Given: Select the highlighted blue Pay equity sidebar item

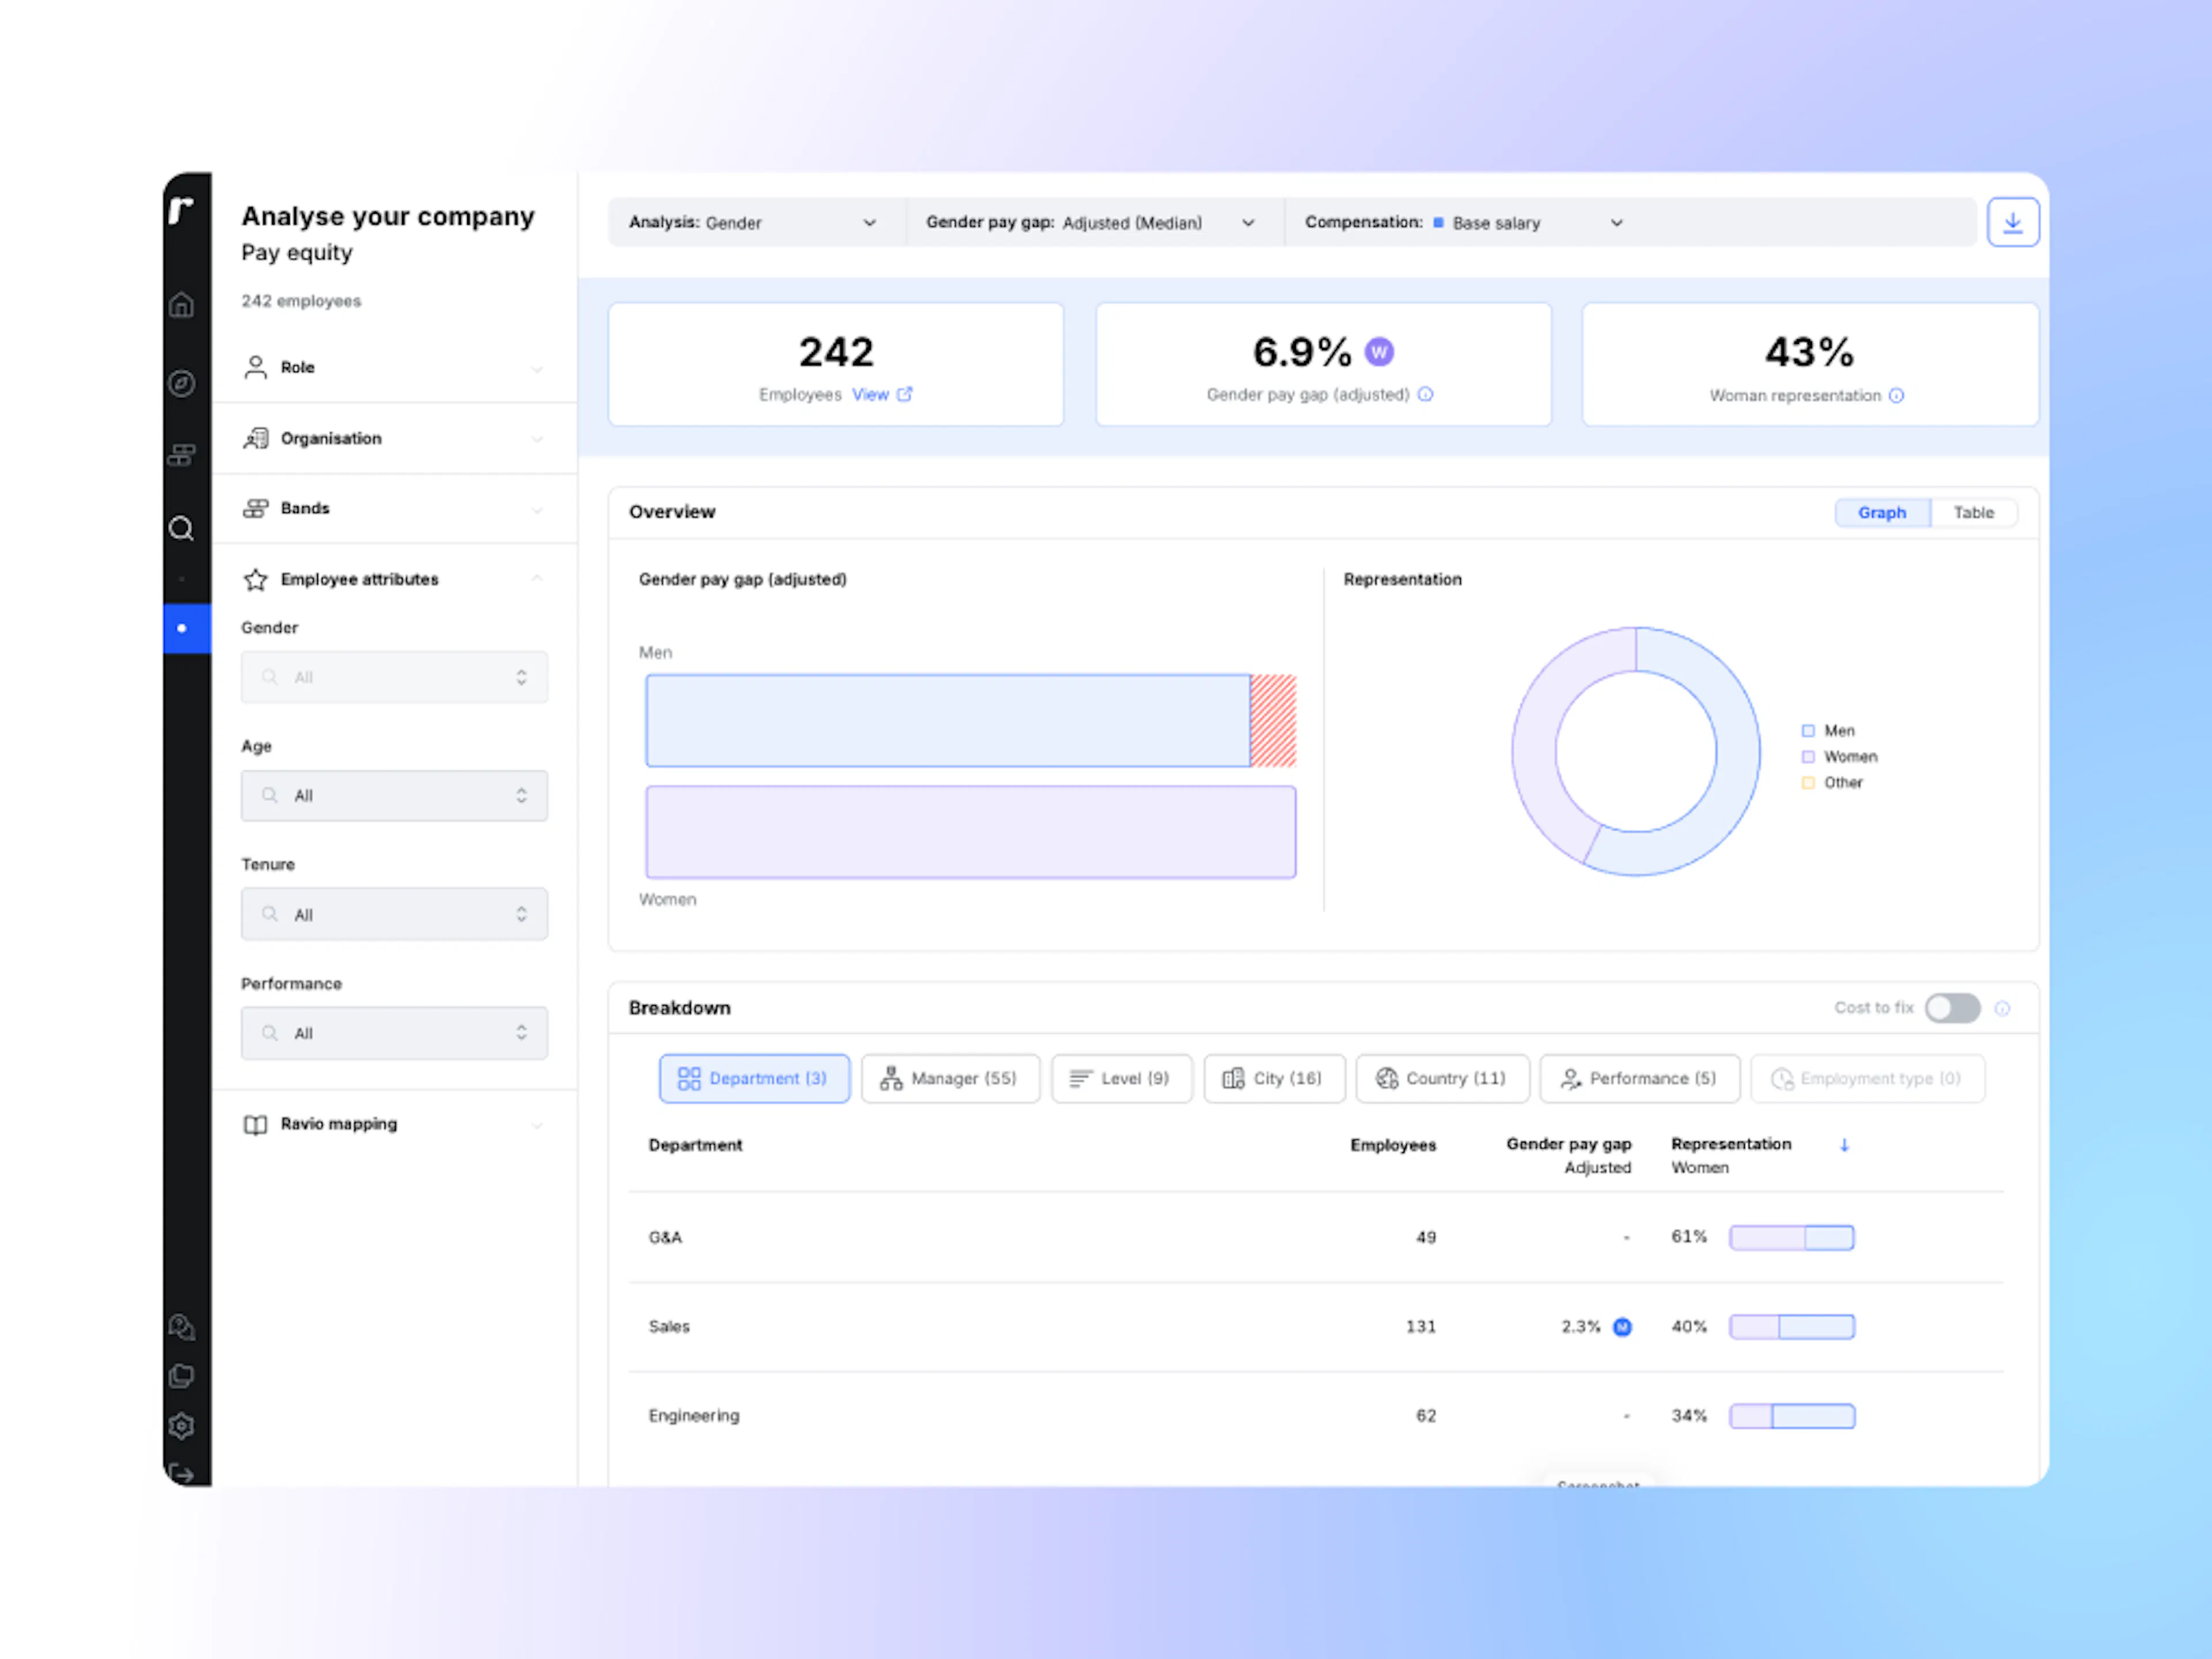Looking at the screenshot, I should coord(187,628).
